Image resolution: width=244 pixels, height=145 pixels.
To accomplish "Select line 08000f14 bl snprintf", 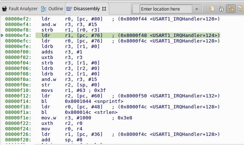I will coord(64,101).
